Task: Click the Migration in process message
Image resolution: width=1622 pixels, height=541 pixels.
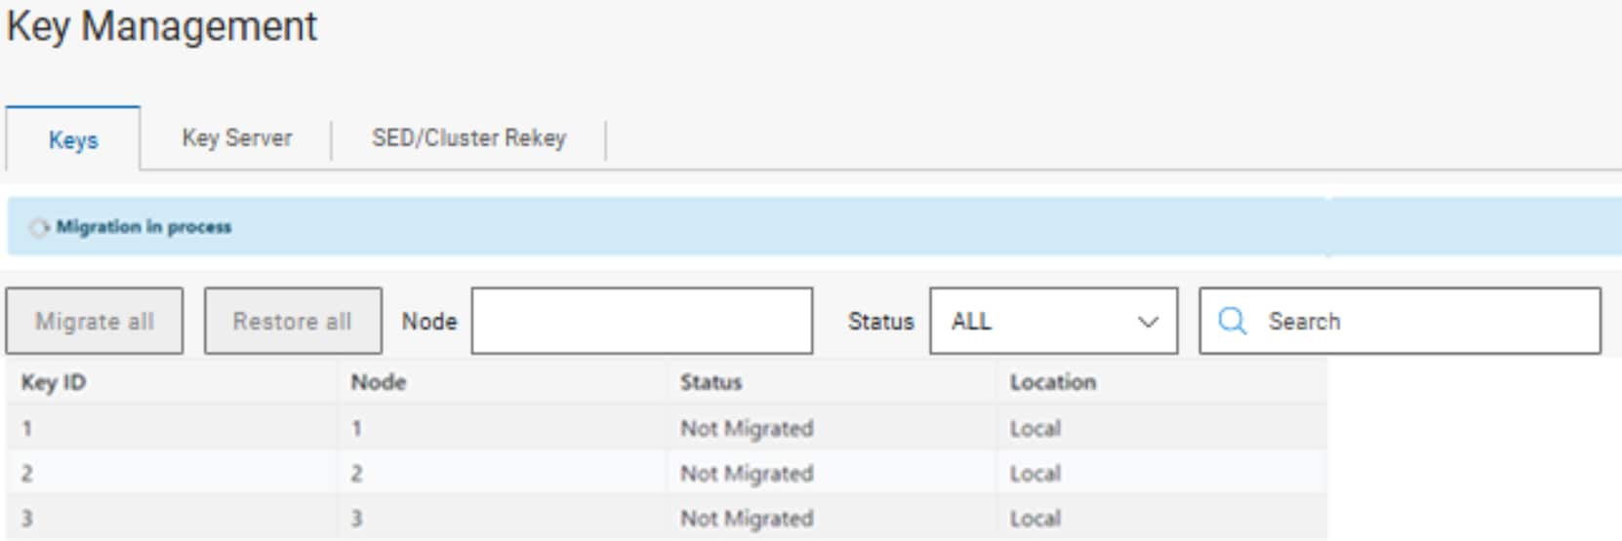Action: tap(143, 226)
